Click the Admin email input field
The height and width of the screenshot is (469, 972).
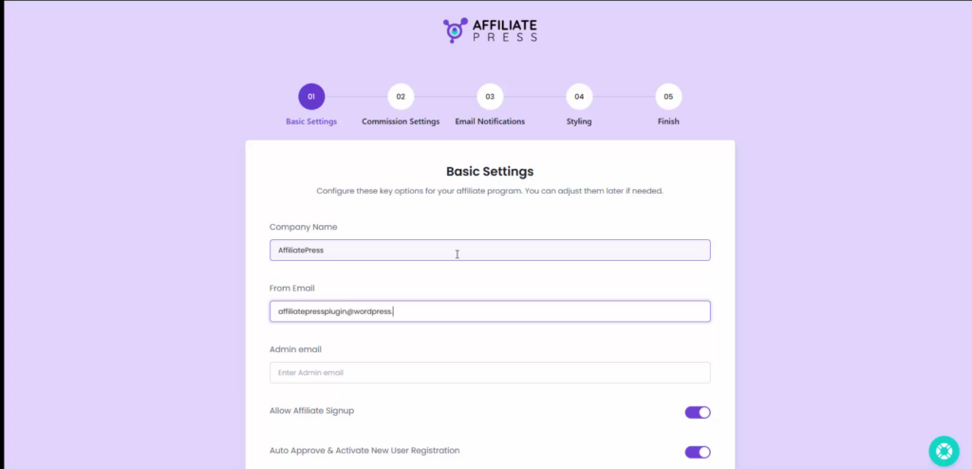tap(490, 373)
